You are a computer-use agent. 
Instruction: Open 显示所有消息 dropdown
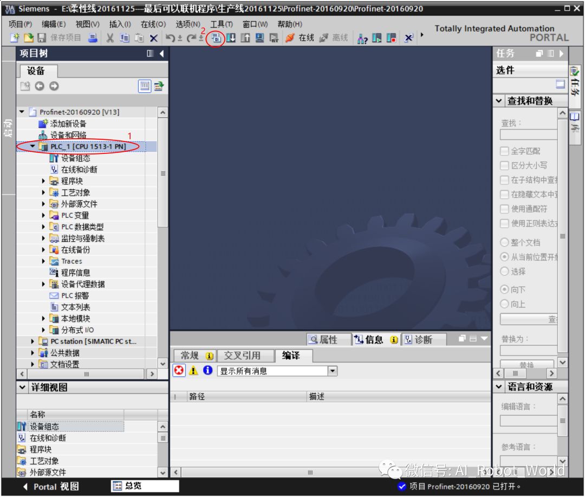(x=332, y=371)
